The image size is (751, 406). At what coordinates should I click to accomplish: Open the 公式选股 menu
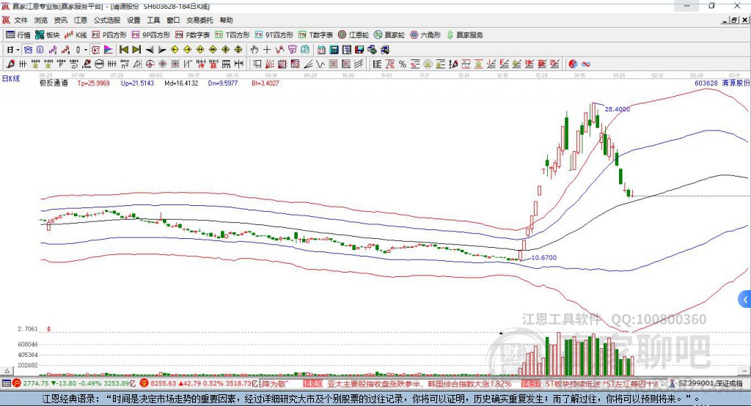point(107,20)
